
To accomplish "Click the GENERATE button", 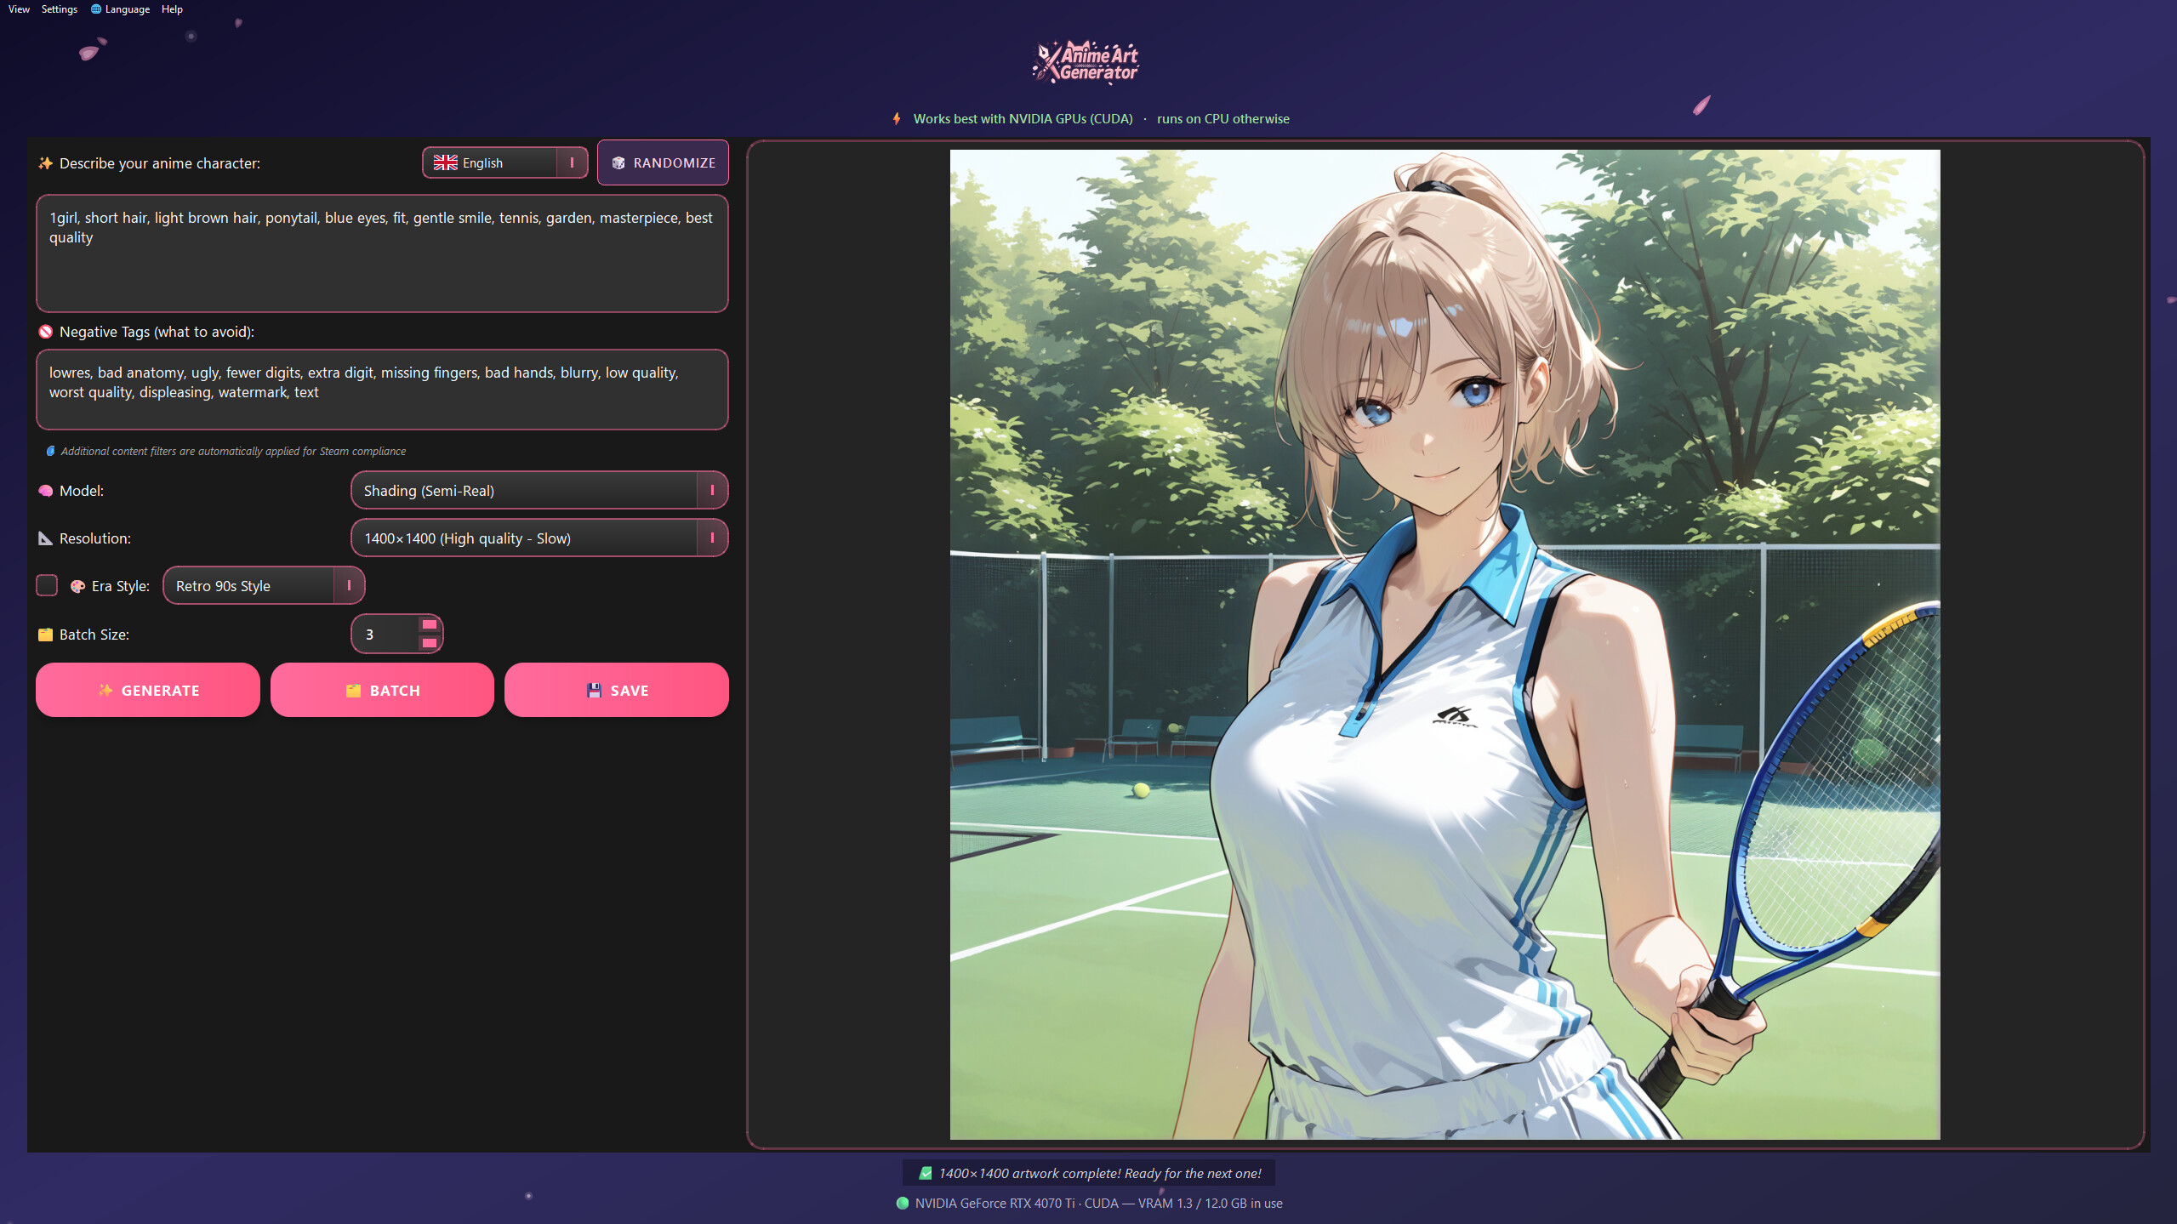I will 148,690.
